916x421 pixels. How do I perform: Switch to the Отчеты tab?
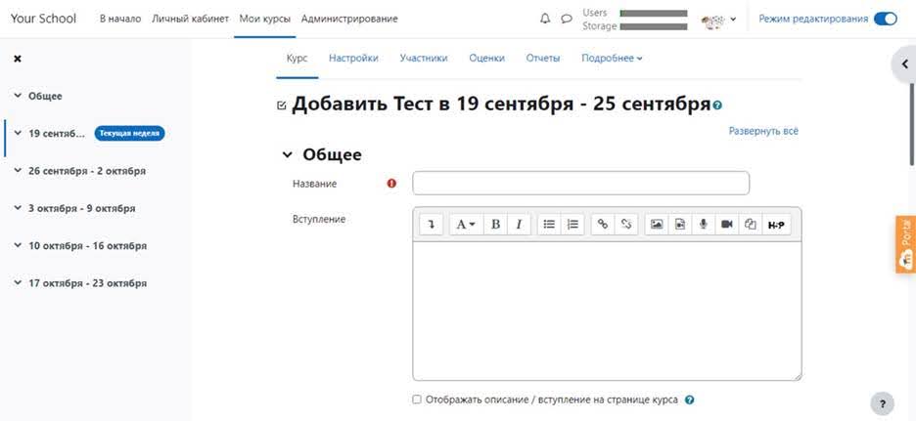coord(543,59)
